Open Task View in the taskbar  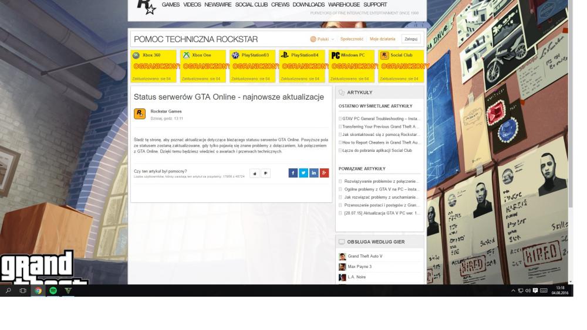pyautogui.click(x=23, y=290)
